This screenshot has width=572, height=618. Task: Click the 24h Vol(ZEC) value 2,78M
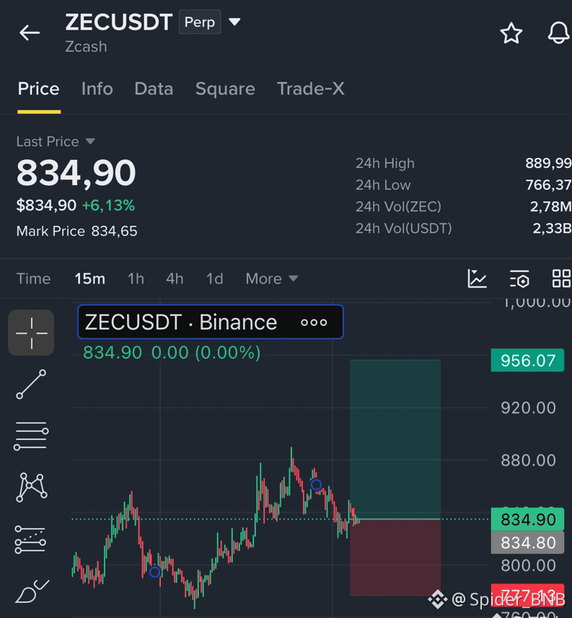click(x=550, y=206)
